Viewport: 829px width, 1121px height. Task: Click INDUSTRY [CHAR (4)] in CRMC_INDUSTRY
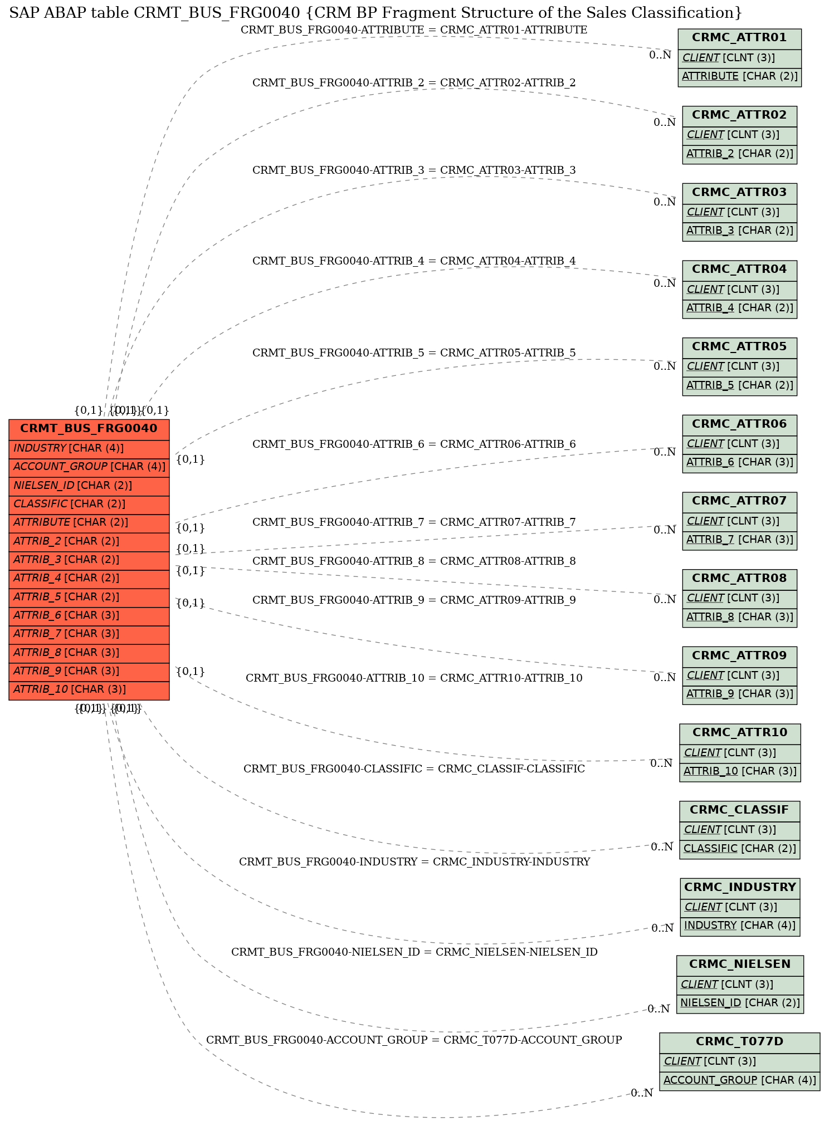(740, 926)
